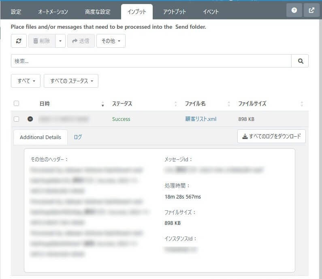The width and height of the screenshot is (322, 279).
Task: Open the すべて filter dropdown
Action: point(26,81)
